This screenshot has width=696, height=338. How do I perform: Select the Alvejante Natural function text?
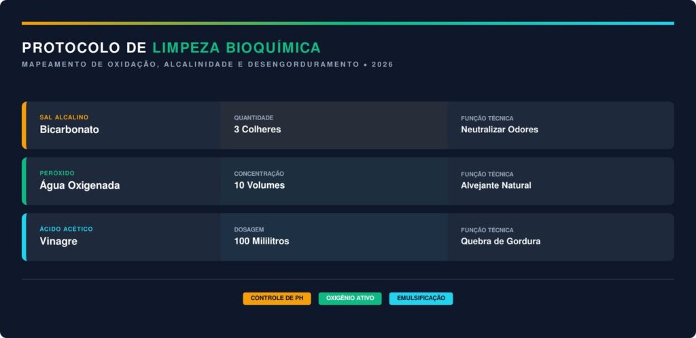496,185
